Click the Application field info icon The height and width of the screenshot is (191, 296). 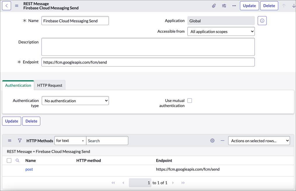point(262,20)
